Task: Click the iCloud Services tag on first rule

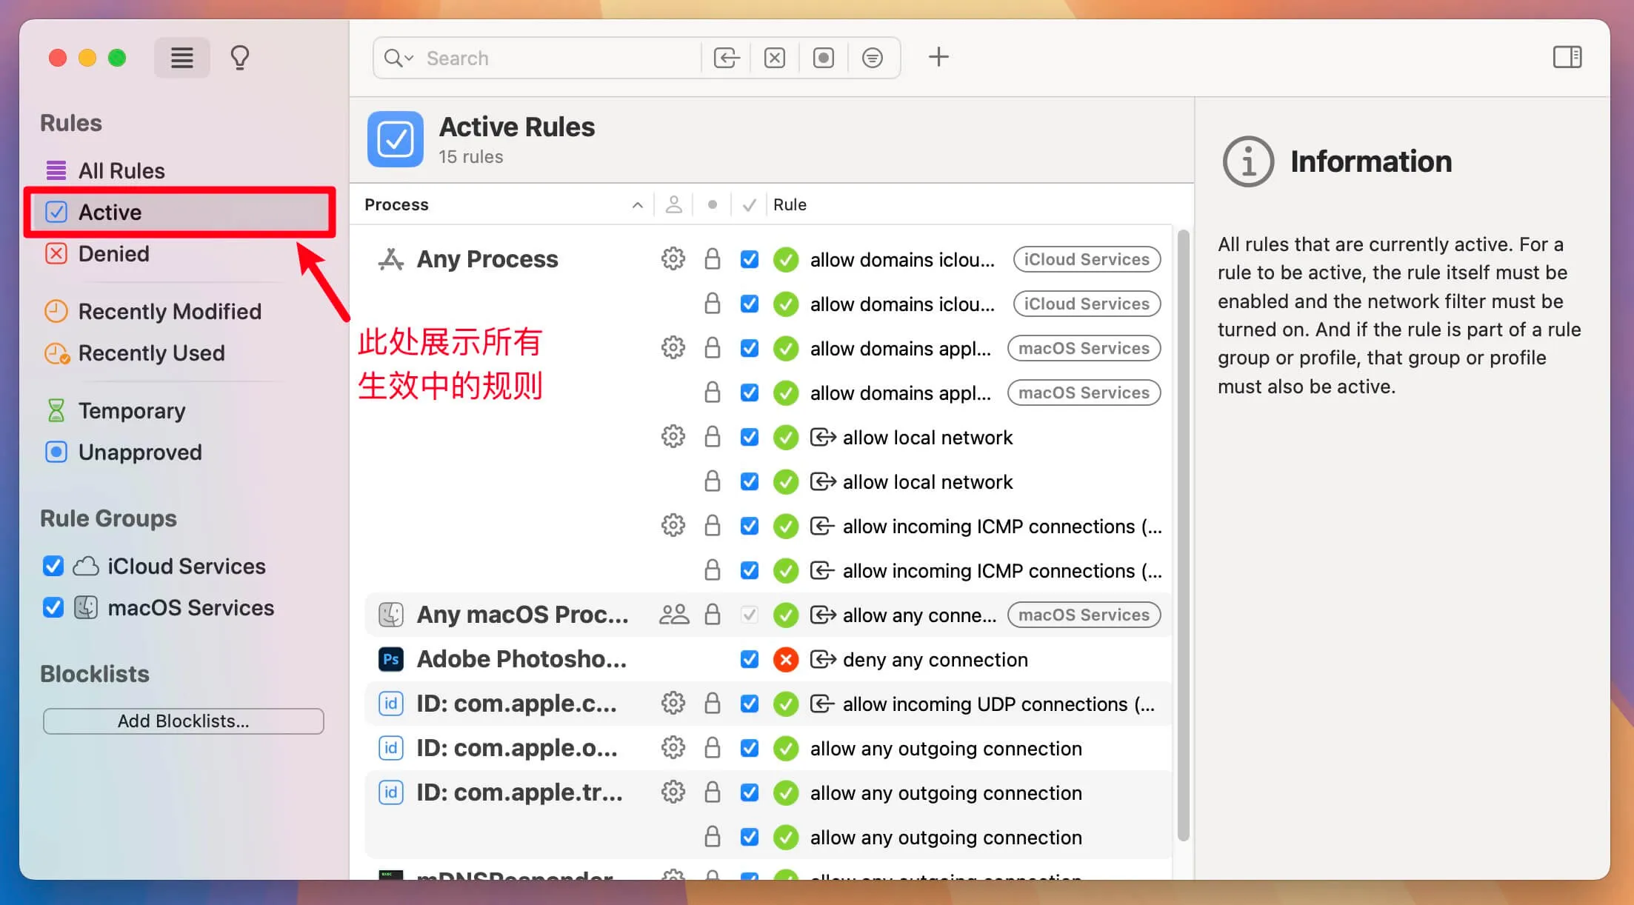Action: pyautogui.click(x=1086, y=259)
